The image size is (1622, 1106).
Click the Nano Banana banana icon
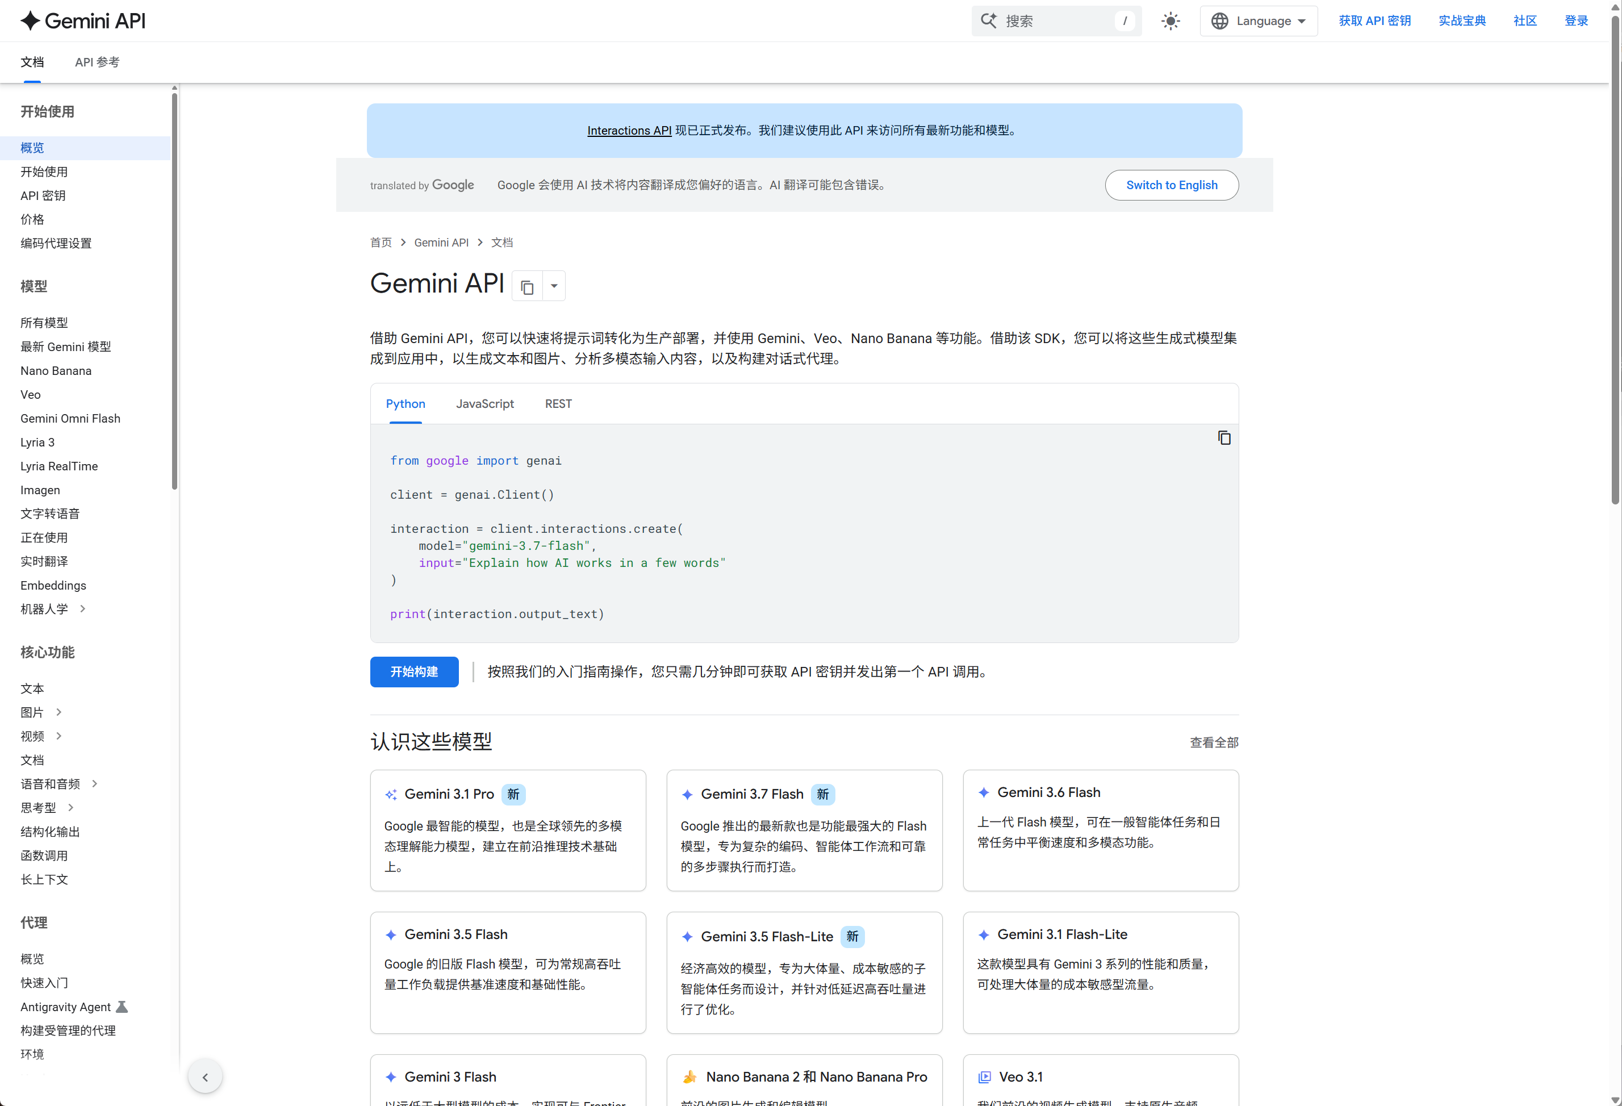[x=689, y=1078]
